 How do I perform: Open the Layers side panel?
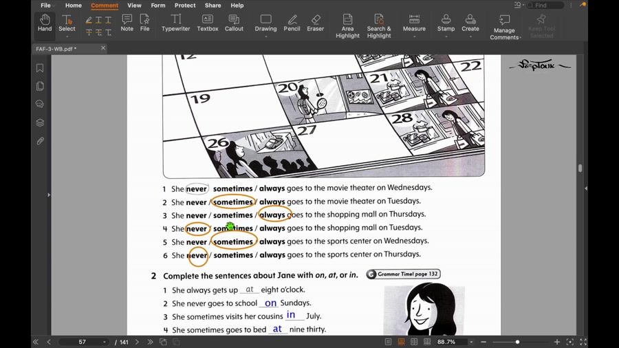click(x=40, y=122)
